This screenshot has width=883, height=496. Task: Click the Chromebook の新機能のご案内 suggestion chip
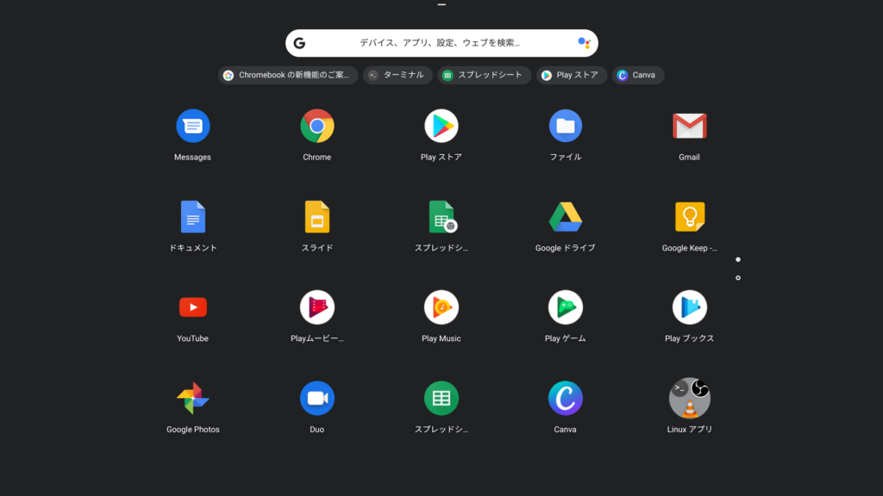(x=288, y=76)
